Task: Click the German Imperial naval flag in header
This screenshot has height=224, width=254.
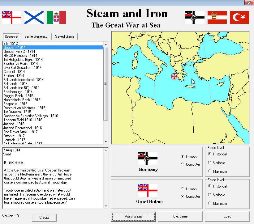Action: pyautogui.click(x=195, y=17)
